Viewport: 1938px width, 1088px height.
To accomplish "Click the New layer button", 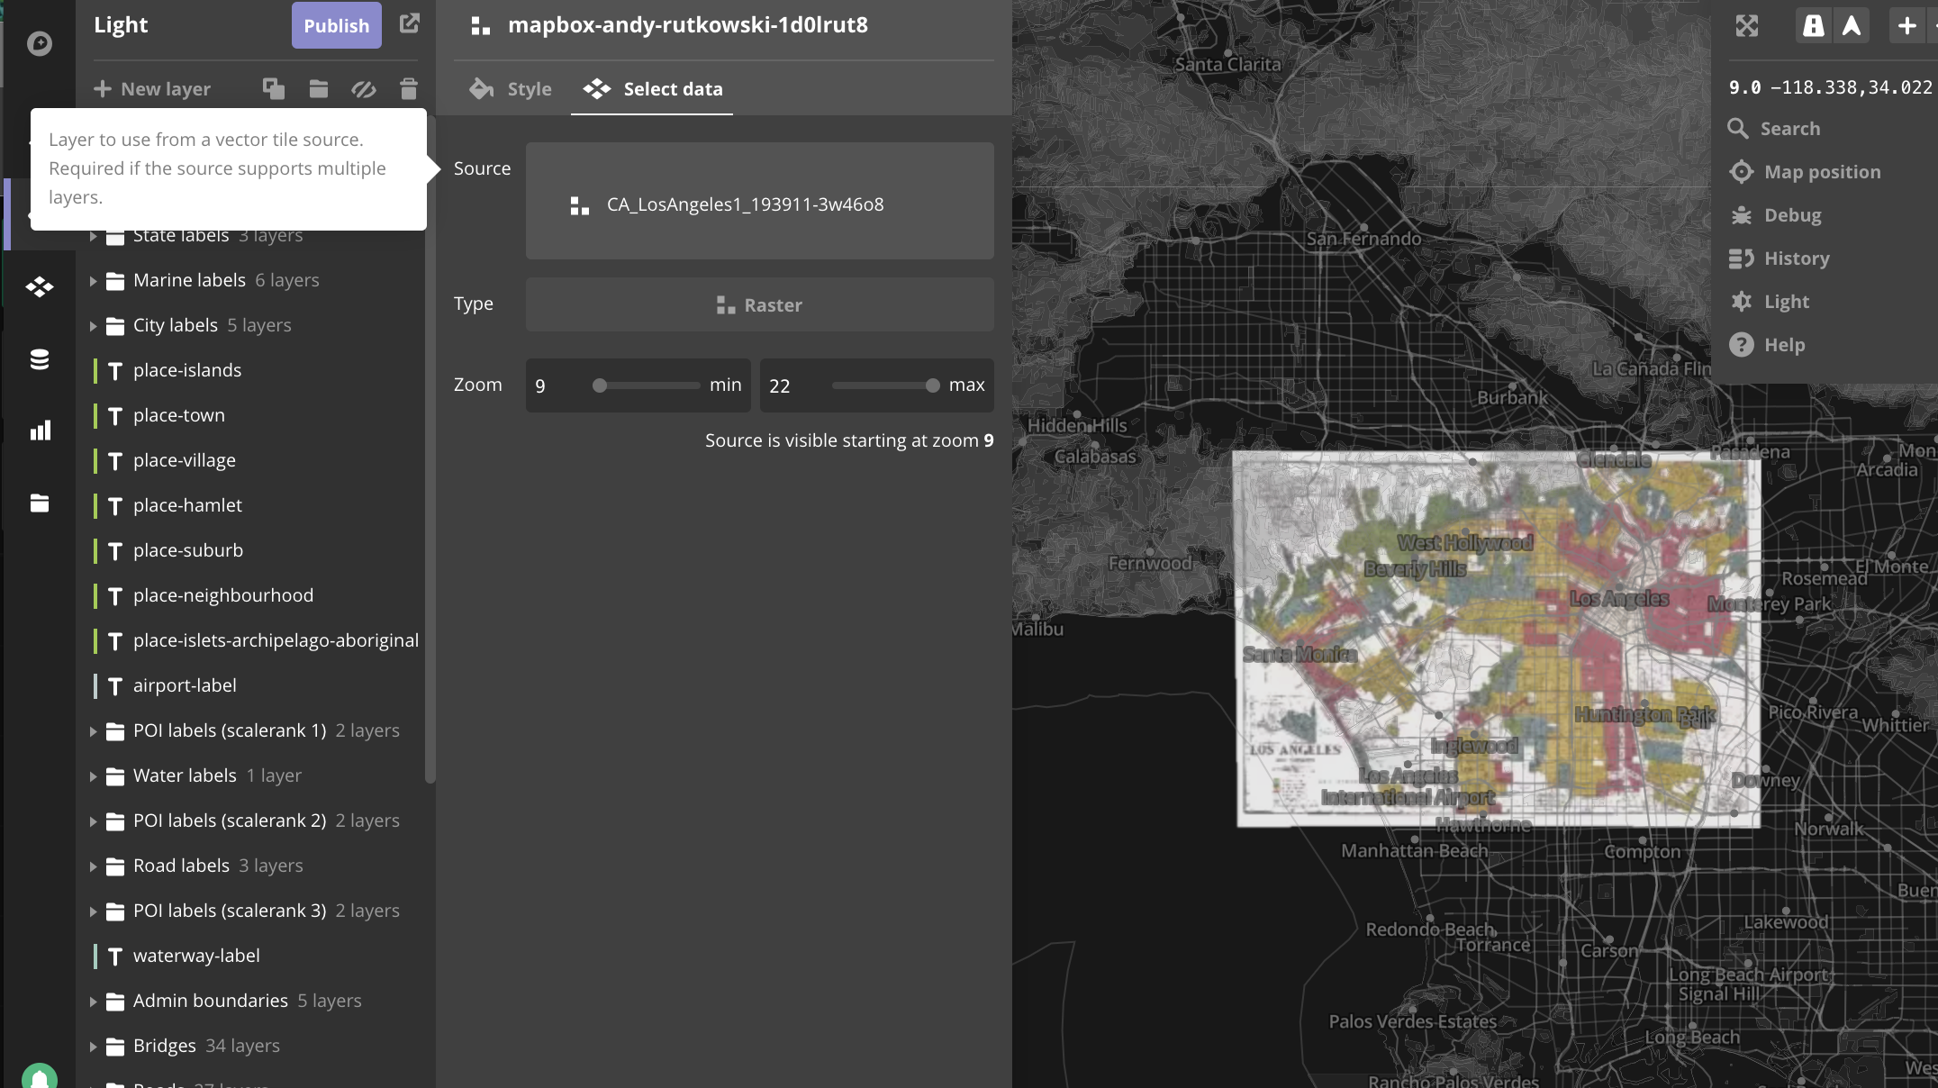I will click(x=152, y=88).
